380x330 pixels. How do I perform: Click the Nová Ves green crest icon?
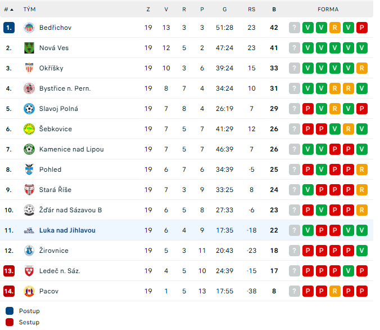(x=29, y=48)
